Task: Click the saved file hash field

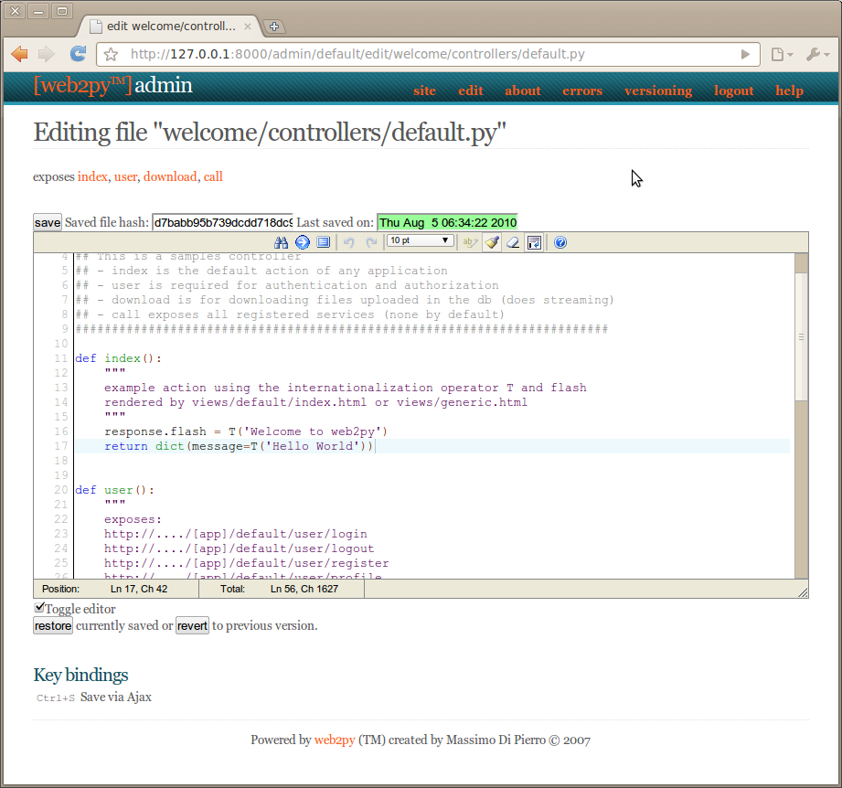Action: click(222, 222)
